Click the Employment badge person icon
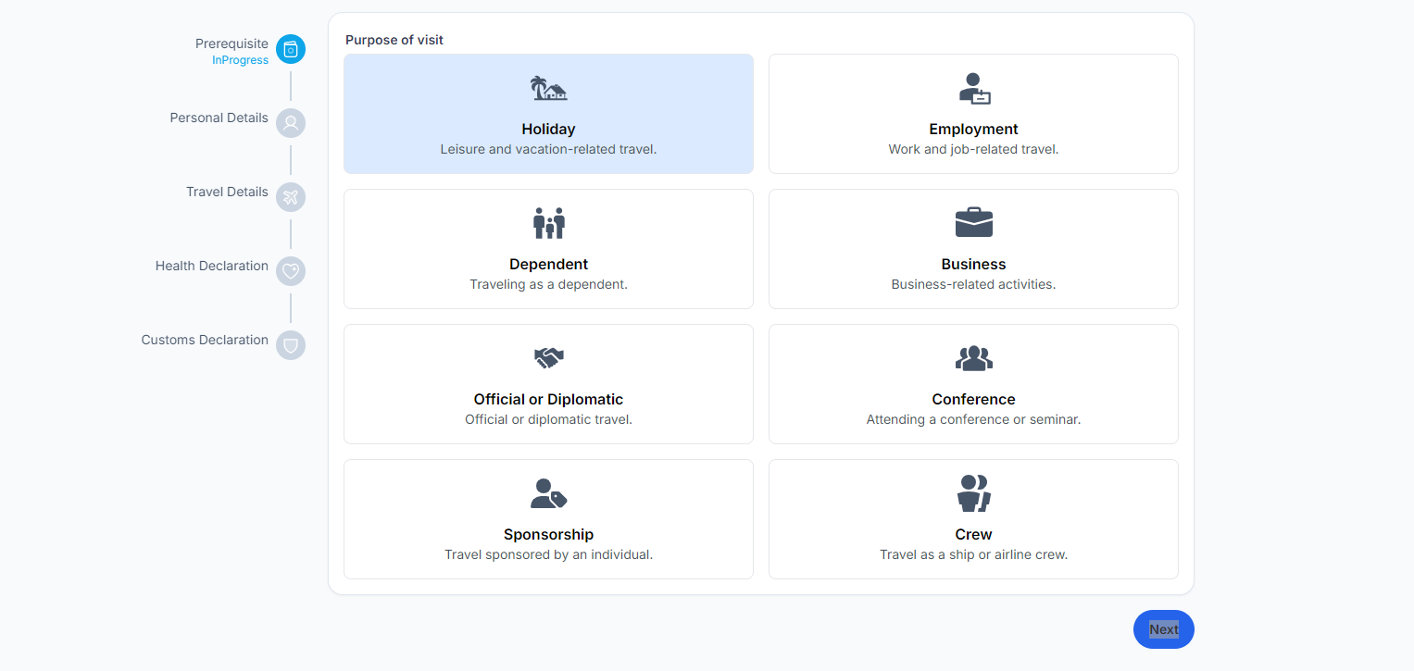Viewport: 1414px width, 671px height. click(973, 89)
